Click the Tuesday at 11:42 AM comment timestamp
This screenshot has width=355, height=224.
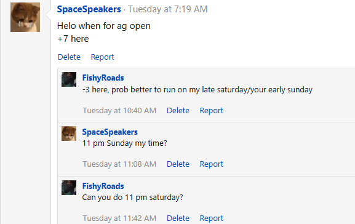119,218
